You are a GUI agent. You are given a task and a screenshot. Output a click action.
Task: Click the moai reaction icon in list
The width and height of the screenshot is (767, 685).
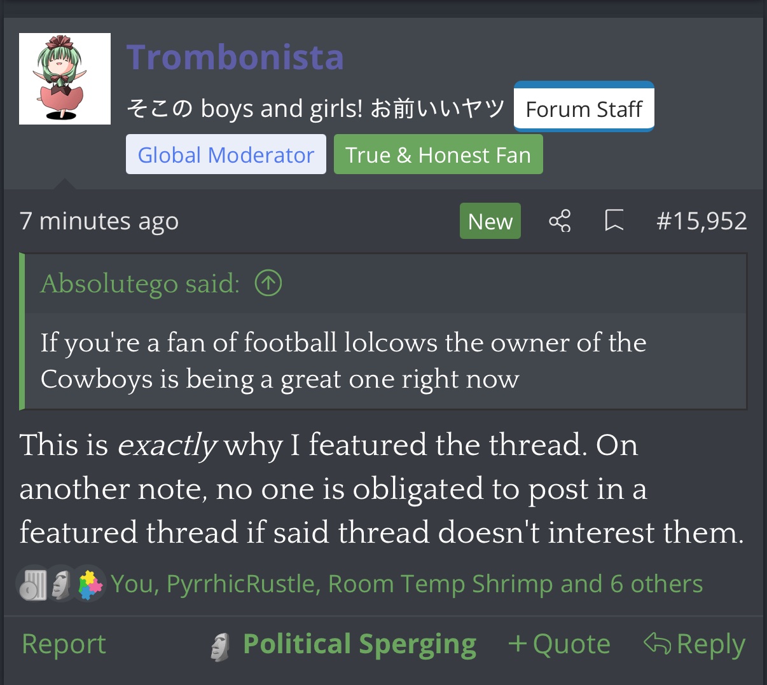coord(61,584)
